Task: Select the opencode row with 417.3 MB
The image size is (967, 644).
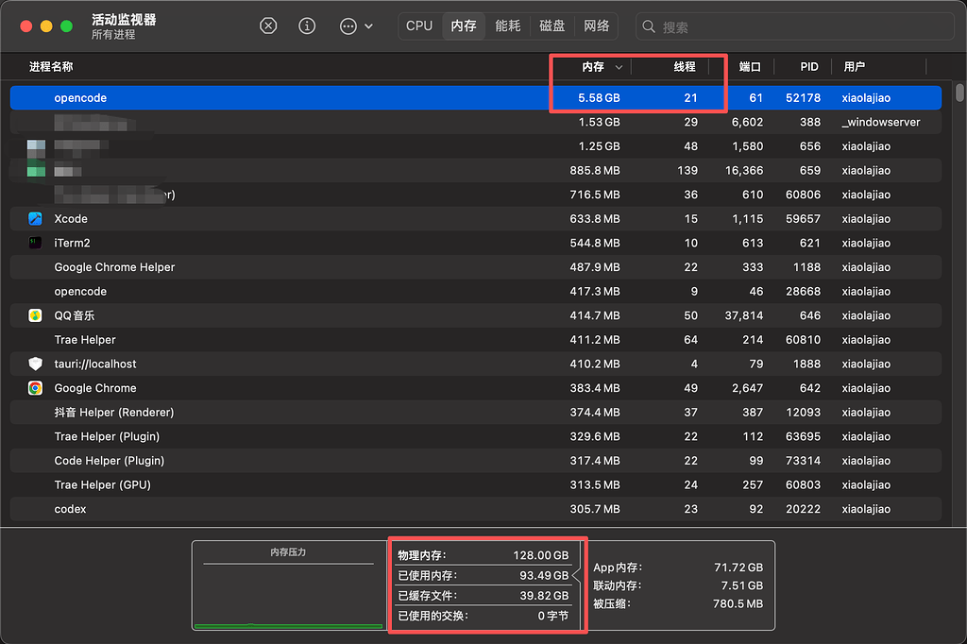Action: click(x=476, y=291)
